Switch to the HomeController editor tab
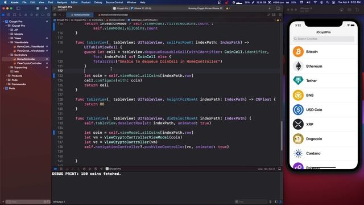 pyautogui.click(x=80, y=15)
